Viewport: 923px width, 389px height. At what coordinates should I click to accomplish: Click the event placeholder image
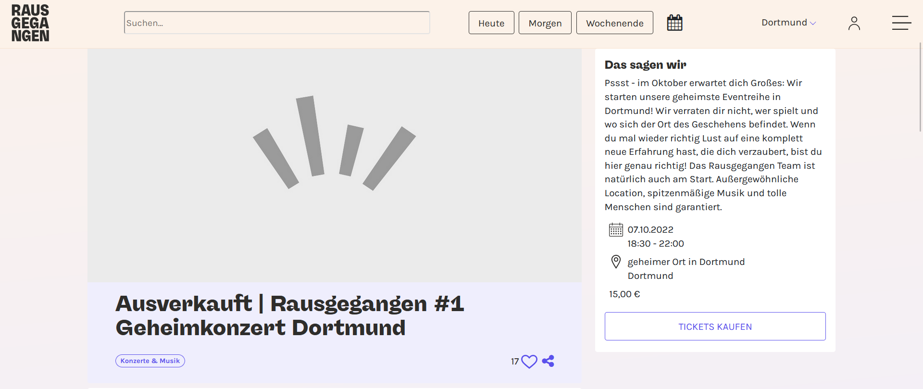pyautogui.click(x=335, y=165)
